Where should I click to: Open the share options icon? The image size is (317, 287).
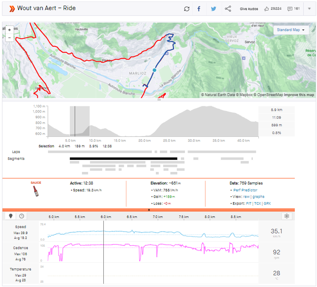click(228, 9)
